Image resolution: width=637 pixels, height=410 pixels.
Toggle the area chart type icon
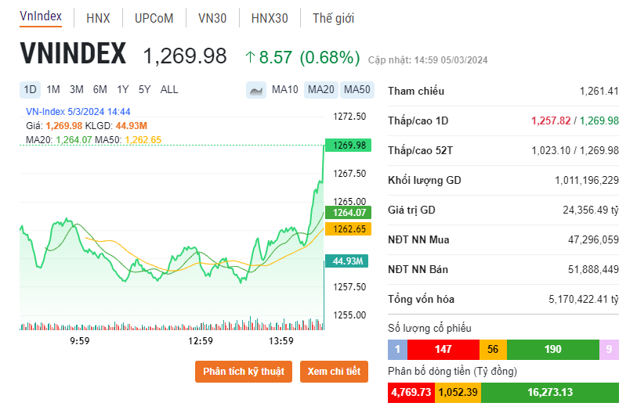(256, 90)
